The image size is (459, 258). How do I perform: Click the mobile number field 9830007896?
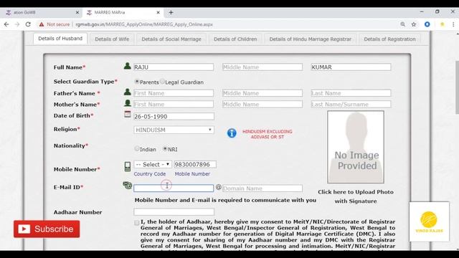pos(195,164)
